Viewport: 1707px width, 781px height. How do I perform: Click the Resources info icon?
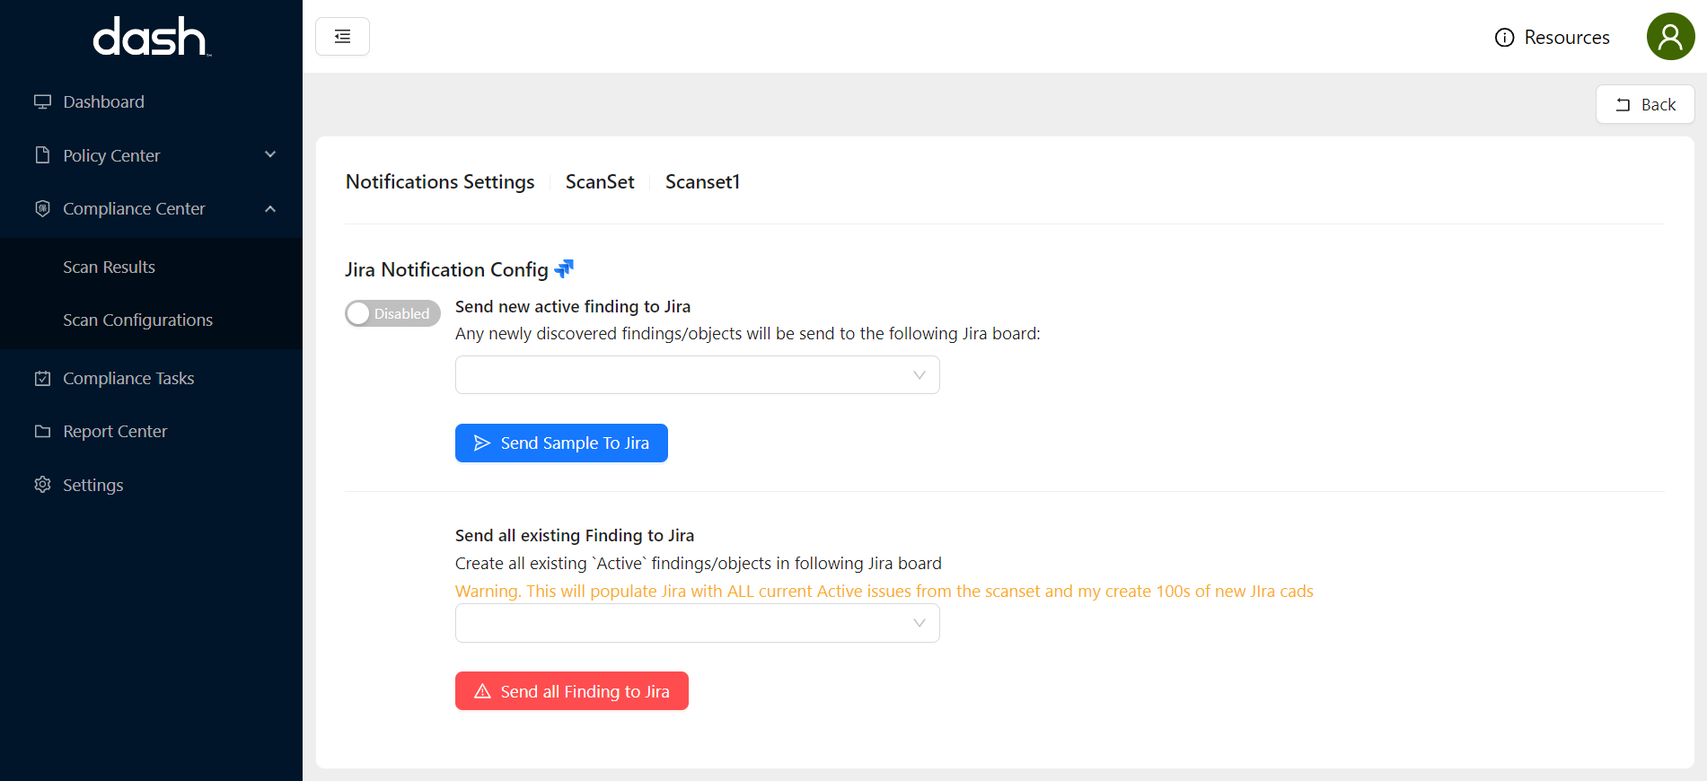click(x=1504, y=38)
